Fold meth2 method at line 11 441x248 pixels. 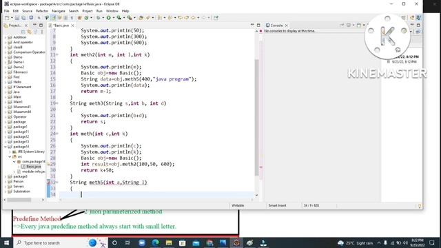[x=57, y=55]
